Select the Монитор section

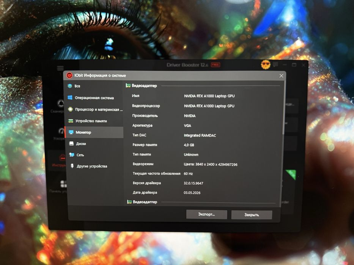coord(94,132)
